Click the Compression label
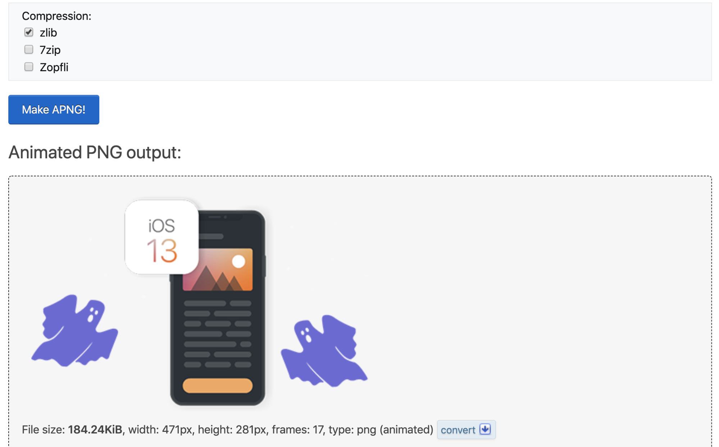The image size is (719, 447). (56, 16)
